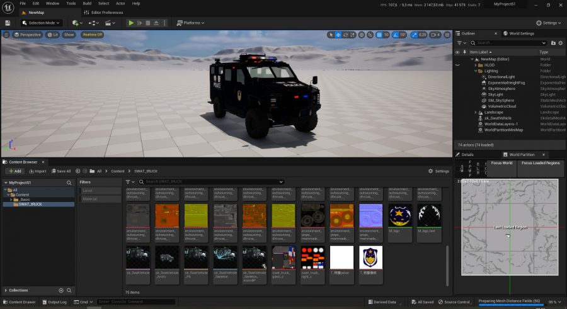Screen dimensions: 567x309
Task: Expand the Landscape item in the Outliner
Action: (x=476, y=113)
